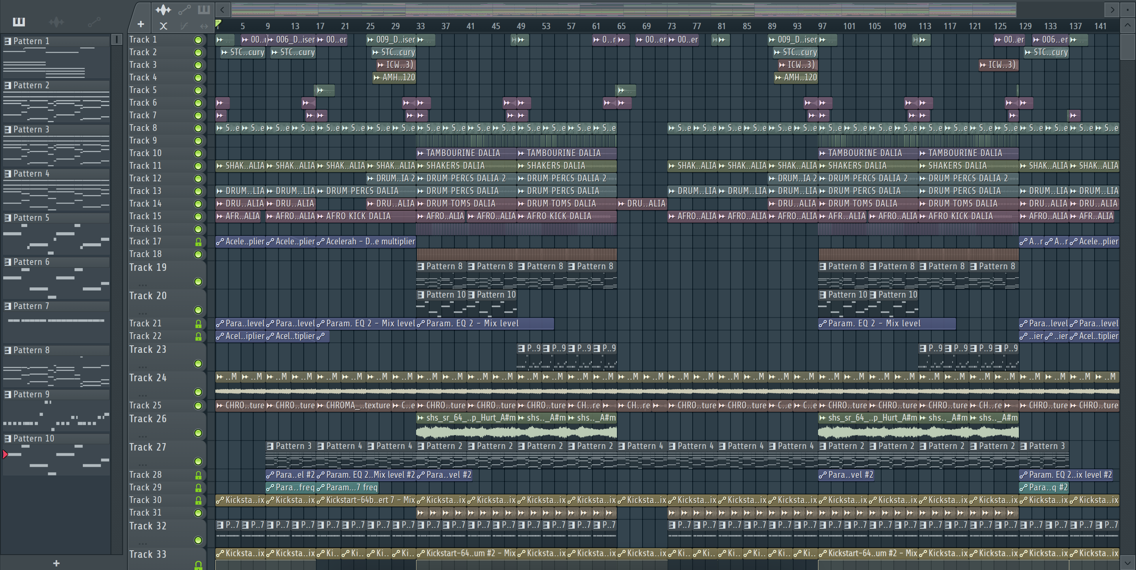Click the vertical scrollbar thumb at right

[x=1127, y=47]
